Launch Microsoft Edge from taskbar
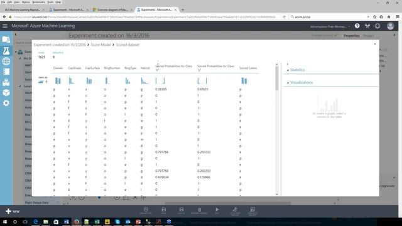The height and width of the screenshot is (226, 402). tap(36, 222)
